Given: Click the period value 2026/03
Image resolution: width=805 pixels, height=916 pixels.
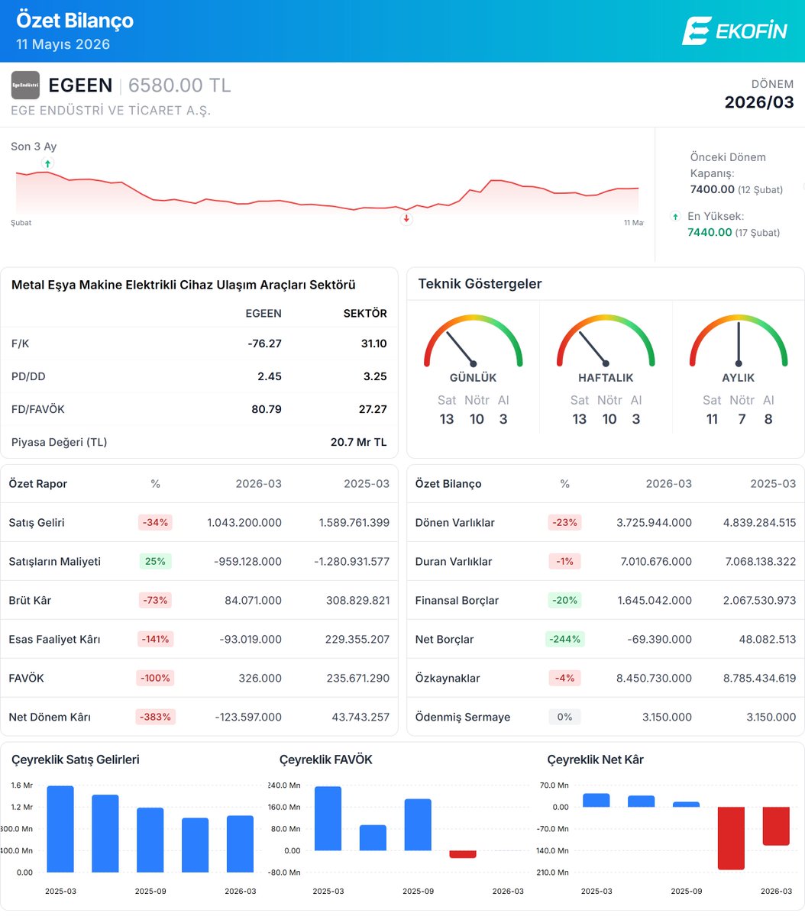Looking at the screenshot, I should [759, 102].
